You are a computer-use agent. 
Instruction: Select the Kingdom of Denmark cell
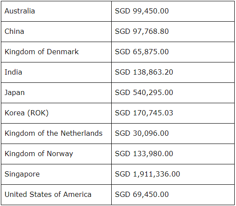click(57, 52)
